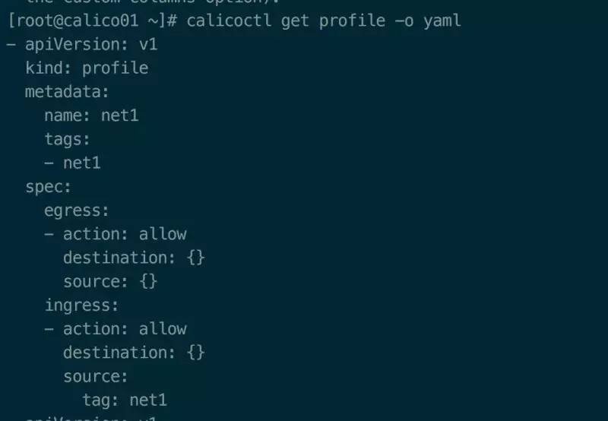Click the 'egress:' key
Image resolution: width=608 pixels, height=421 pixels.
[x=77, y=210]
